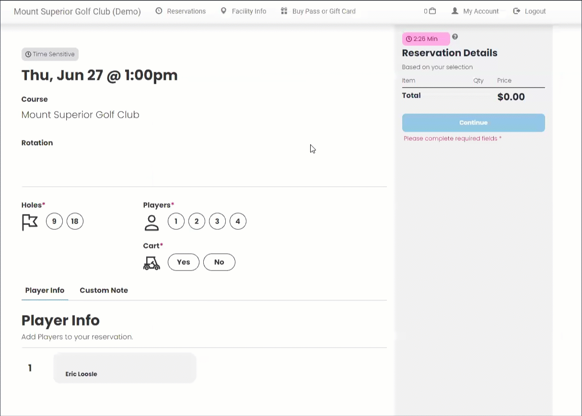
Task: Click the Eric Loosle player card
Action: point(125,368)
